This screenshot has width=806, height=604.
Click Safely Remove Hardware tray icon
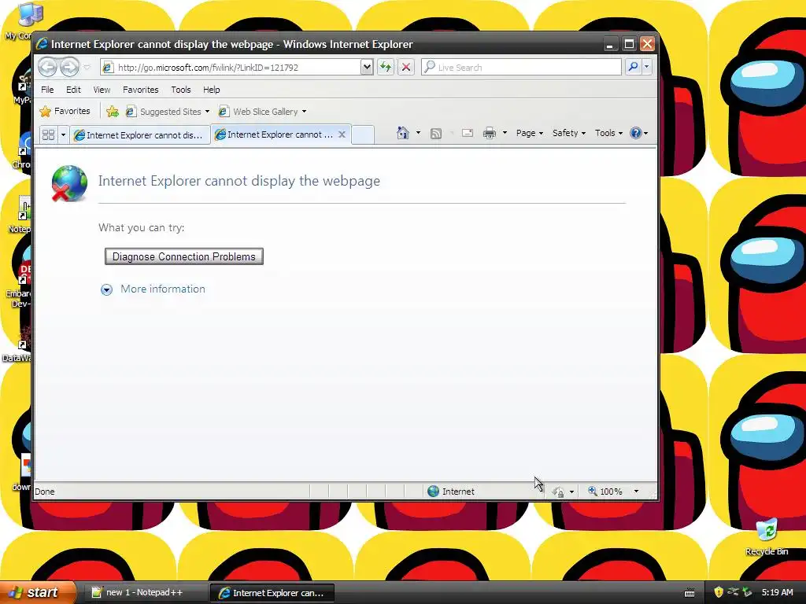click(x=748, y=592)
